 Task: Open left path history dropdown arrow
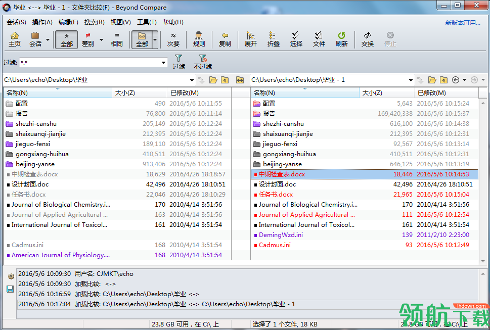192,80
